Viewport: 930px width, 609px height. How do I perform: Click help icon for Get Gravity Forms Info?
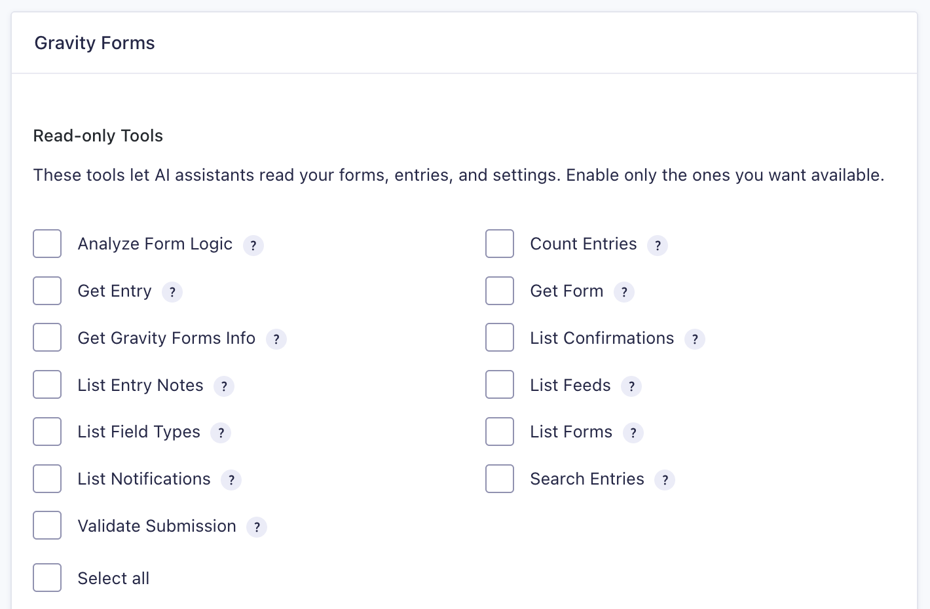276,339
